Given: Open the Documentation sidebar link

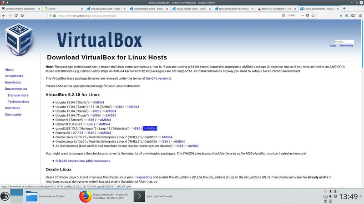Looking at the screenshot, I should (x=16, y=89).
